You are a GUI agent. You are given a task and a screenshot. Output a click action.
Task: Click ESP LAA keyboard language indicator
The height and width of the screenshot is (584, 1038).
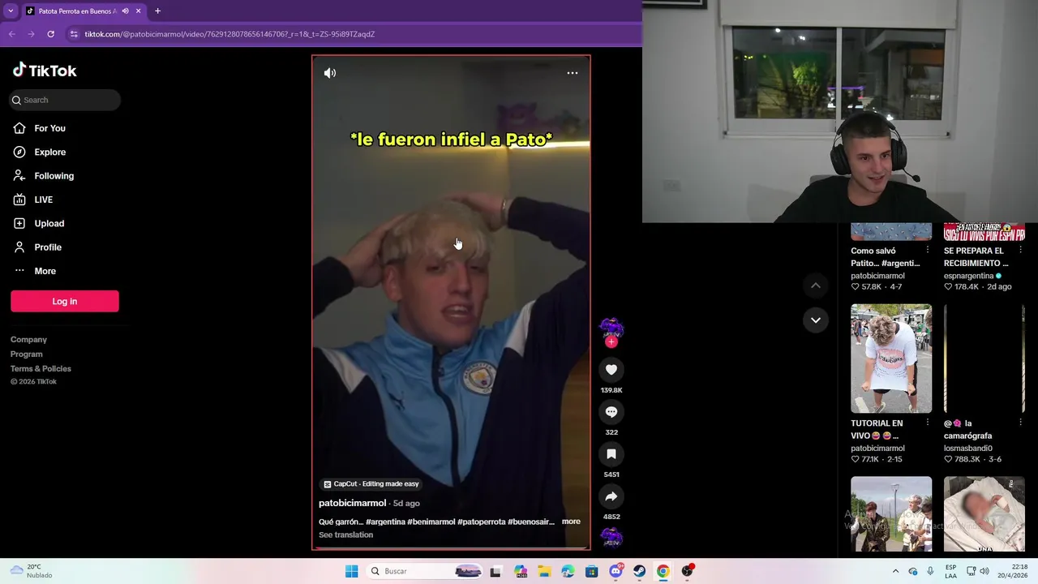(950, 571)
